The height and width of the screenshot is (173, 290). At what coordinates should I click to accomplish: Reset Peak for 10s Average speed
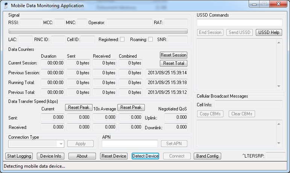131,107
